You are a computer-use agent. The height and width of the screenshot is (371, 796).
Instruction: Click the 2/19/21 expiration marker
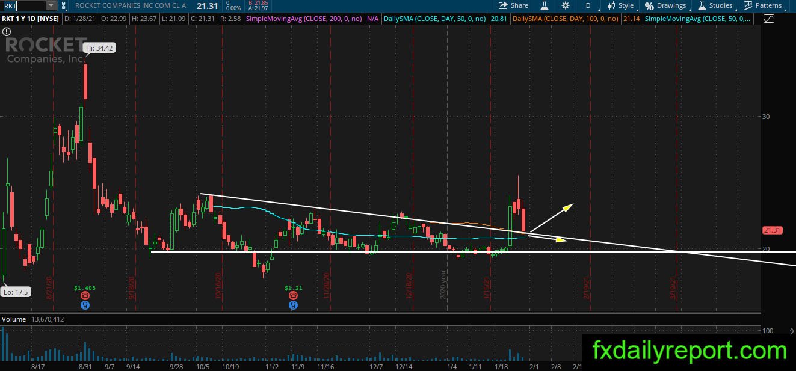point(587,287)
